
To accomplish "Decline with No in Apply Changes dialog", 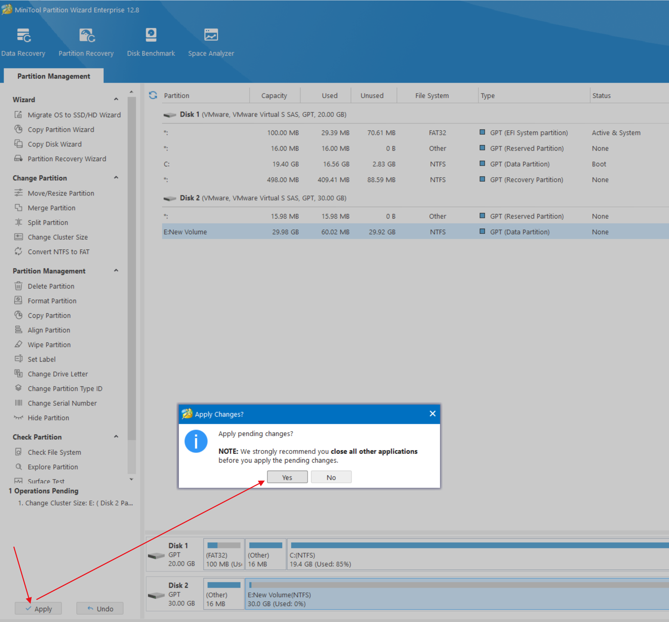I will pos(331,477).
